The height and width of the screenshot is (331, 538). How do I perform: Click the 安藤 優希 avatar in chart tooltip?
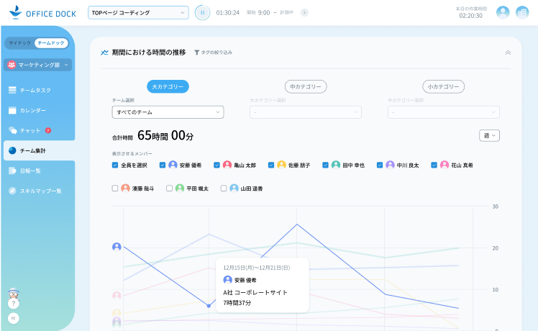pyautogui.click(x=227, y=280)
